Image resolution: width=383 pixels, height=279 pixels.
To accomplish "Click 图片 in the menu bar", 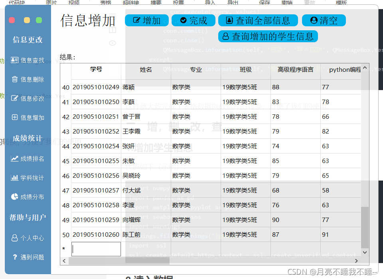I will pos(51,2).
